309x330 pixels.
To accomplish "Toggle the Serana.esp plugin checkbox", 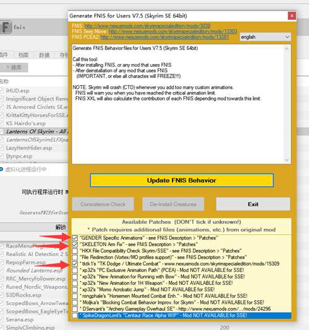I will (2, 320).
